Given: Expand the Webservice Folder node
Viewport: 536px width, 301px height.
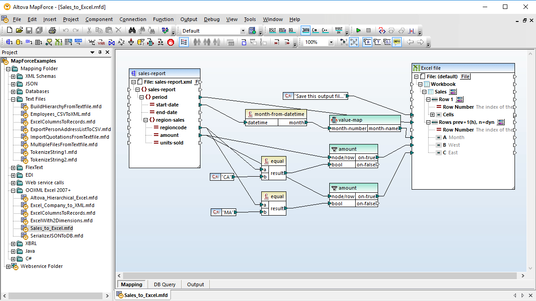Looking at the screenshot, I should [x=8, y=266].
